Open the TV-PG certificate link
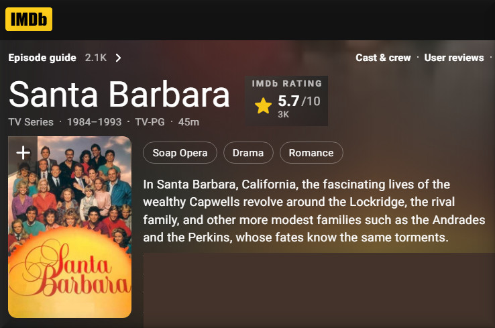Screen dimensions: 495x328 [150, 122]
